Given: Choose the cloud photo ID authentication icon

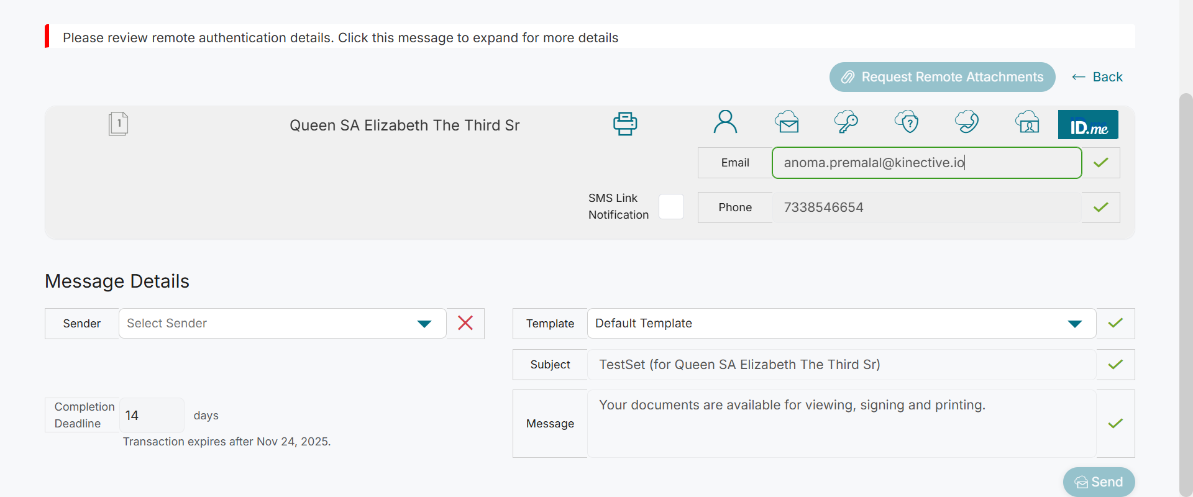Looking at the screenshot, I should 1027,122.
